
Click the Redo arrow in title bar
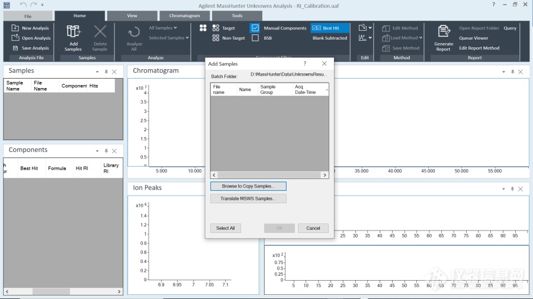(x=33, y=5)
